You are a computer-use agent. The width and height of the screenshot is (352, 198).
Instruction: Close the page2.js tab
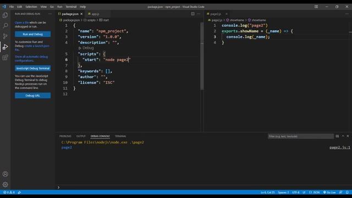[x=227, y=14]
